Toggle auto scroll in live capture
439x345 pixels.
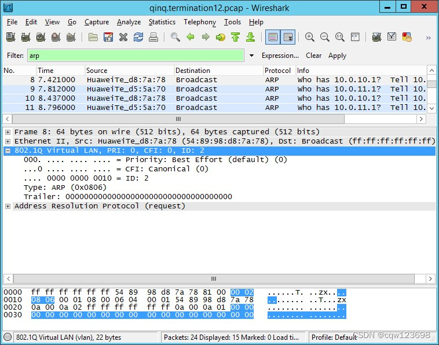tap(288, 37)
